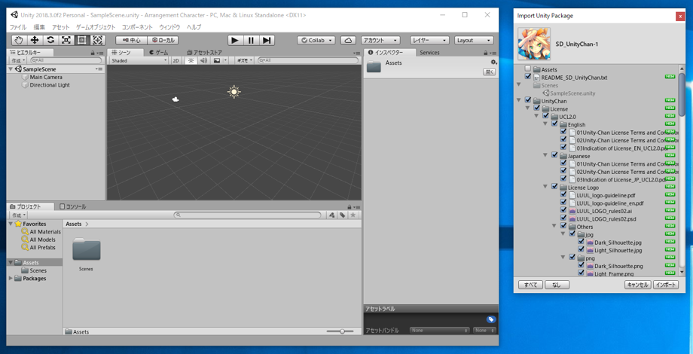Click the Directional Light sun gizmo

coord(234,91)
